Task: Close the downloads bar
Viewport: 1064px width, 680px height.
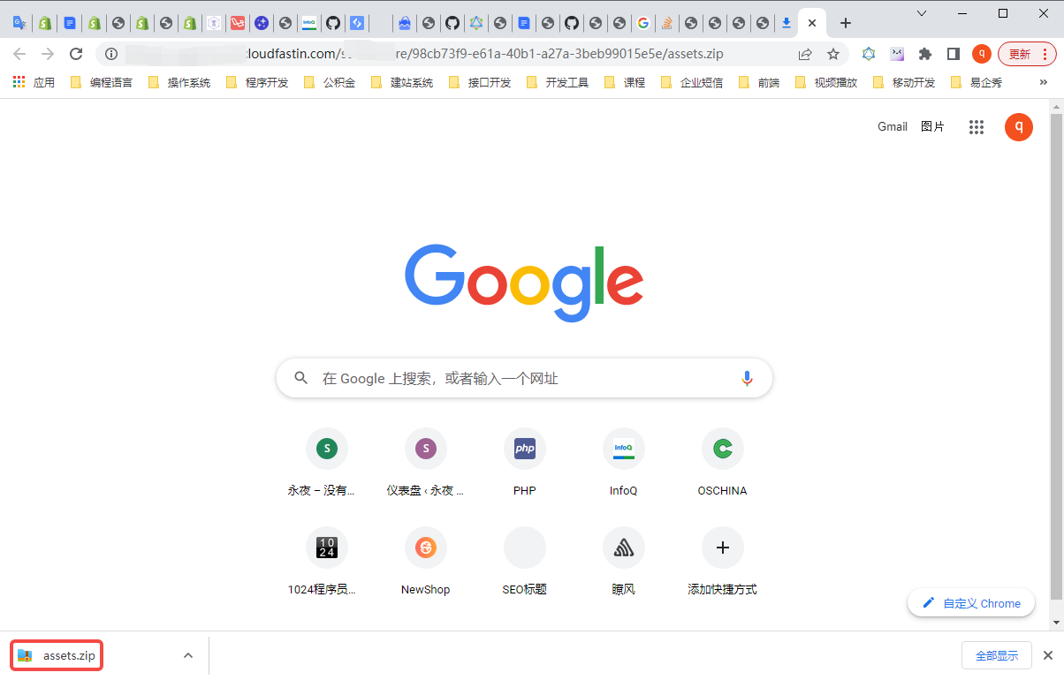Action: click(x=1048, y=655)
